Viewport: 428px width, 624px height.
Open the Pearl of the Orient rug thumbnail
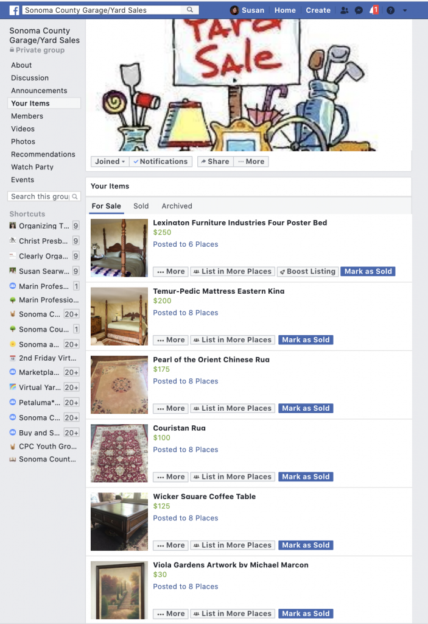tap(119, 385)
